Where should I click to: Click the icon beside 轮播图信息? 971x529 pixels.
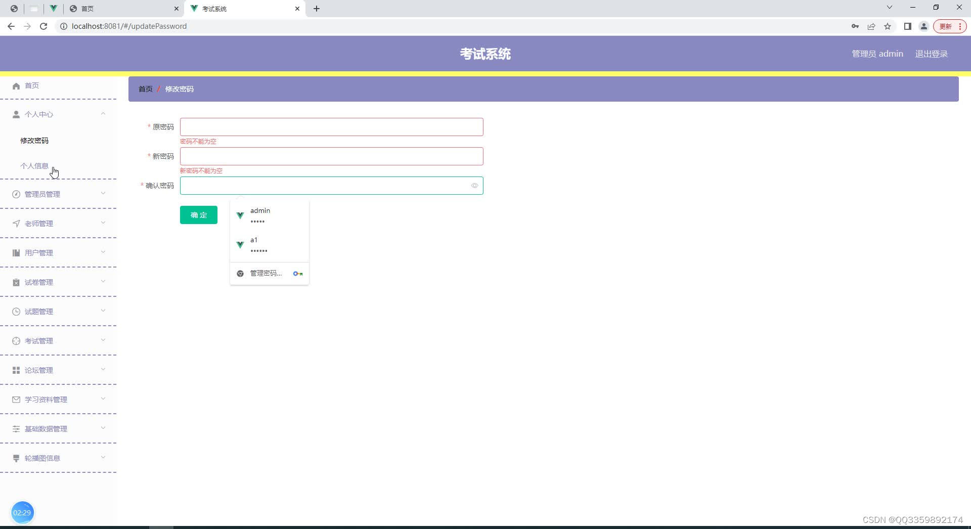click(x=16, y=459)
